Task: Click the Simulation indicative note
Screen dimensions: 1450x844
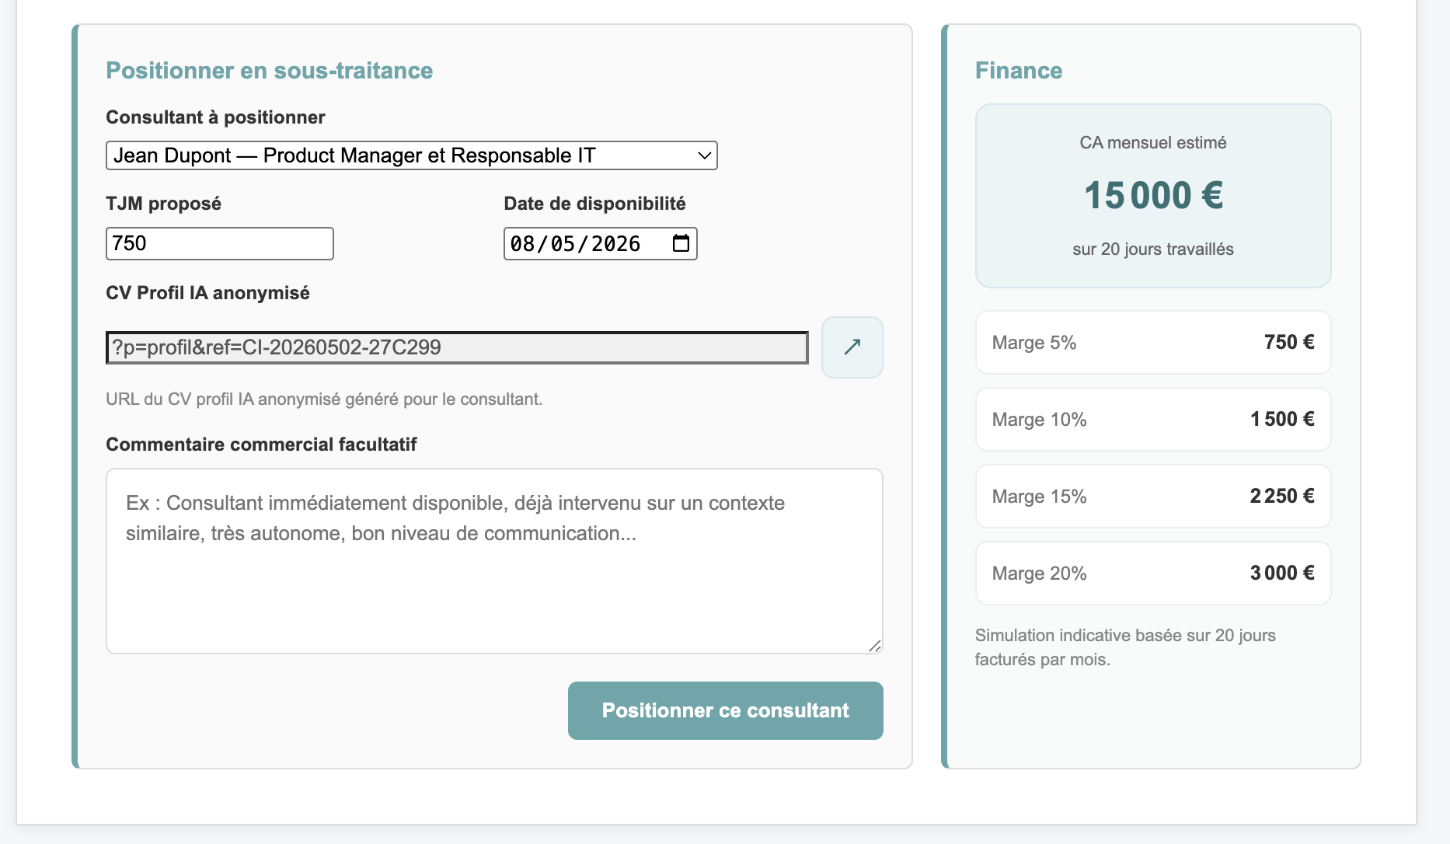Action: [x=1125, y=647]
